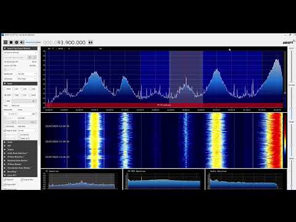Mute audio with the speaker icon

(x=22, y=43)
